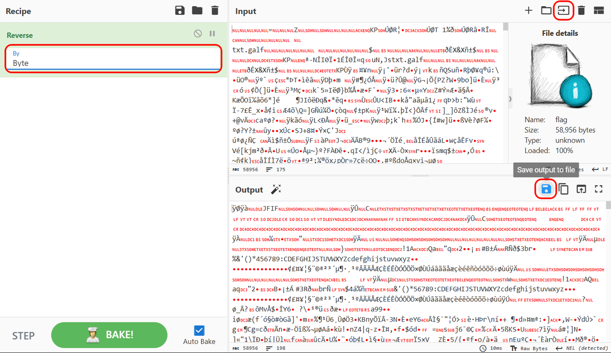The width and height of the screenshot is (611, 353).
Task: Click the Input panel heading
Action: [x=246, y=11]
